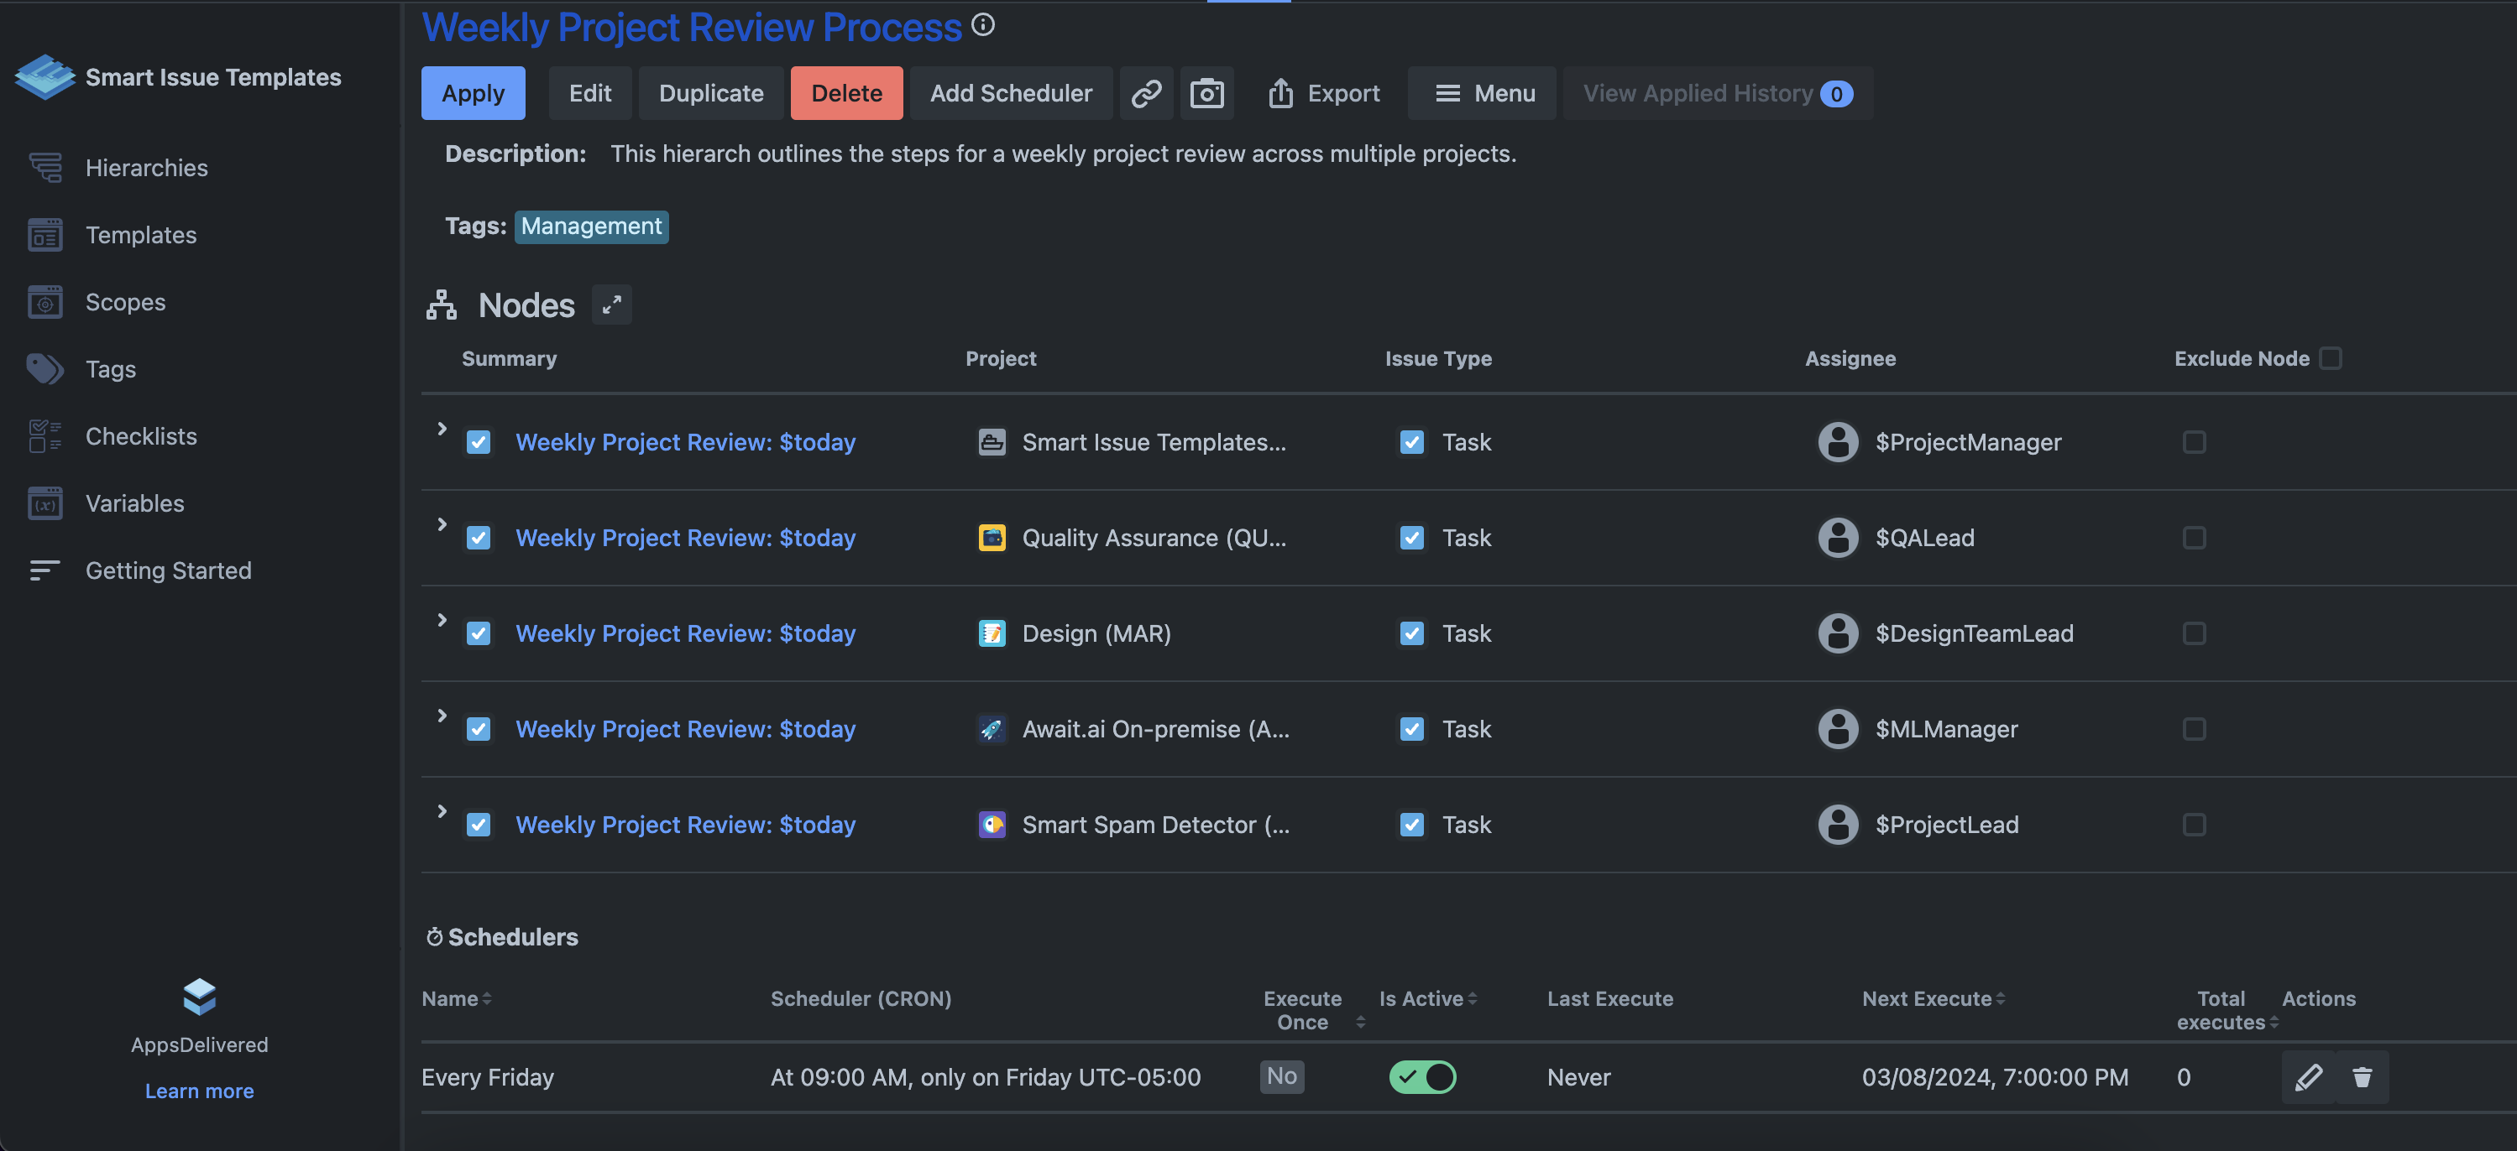The height and width of the screenshot is (1151, 2517).
Task: Go to Scopes in the sidebar
Action: [125, 303]
